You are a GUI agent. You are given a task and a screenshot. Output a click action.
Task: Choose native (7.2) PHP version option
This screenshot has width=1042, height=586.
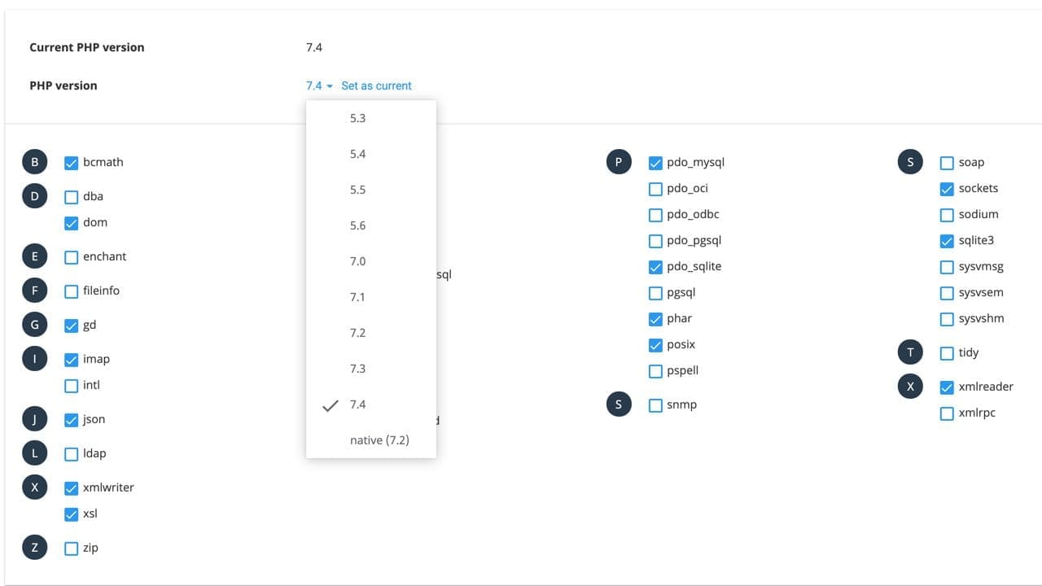tap(379, 440)
